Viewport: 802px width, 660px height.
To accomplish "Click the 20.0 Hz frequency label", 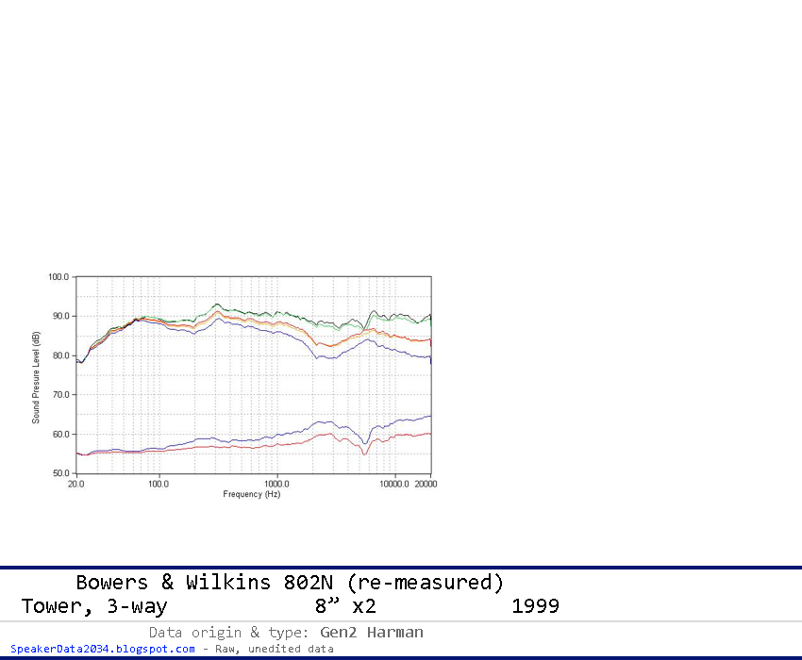I will (75, 482).
